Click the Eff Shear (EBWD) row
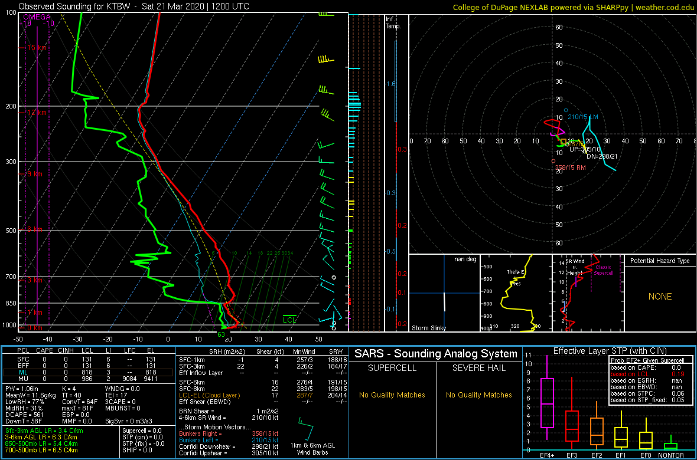Viewport: 697px width, 460px height. click(263, 402)
